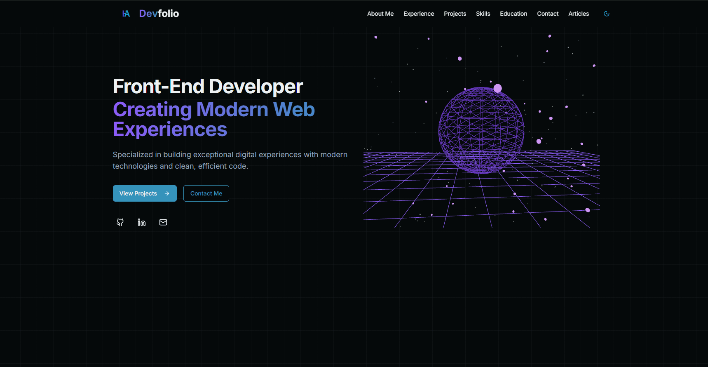Open the Experience nav item

(419, 14)
